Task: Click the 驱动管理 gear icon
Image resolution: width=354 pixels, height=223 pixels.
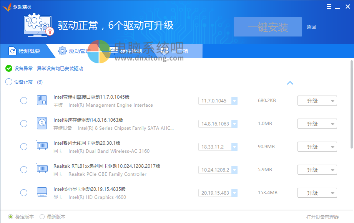Action: click(62, 51)
